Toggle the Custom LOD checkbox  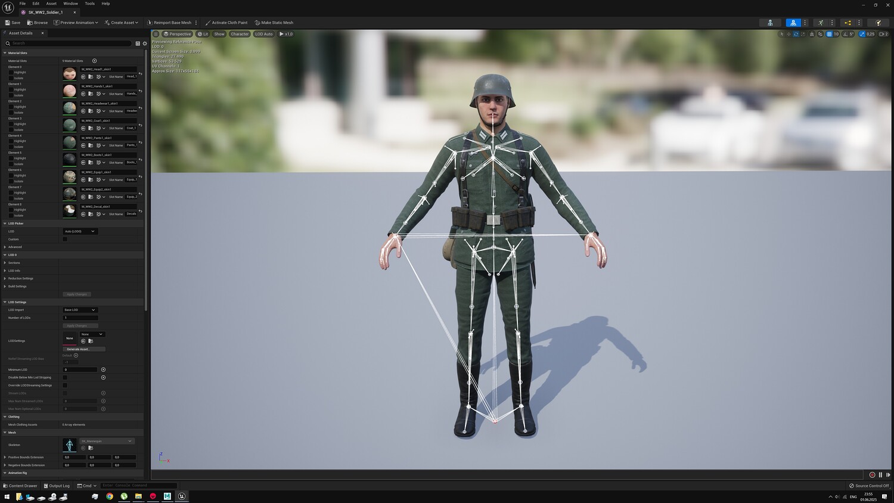click(65, 239)
